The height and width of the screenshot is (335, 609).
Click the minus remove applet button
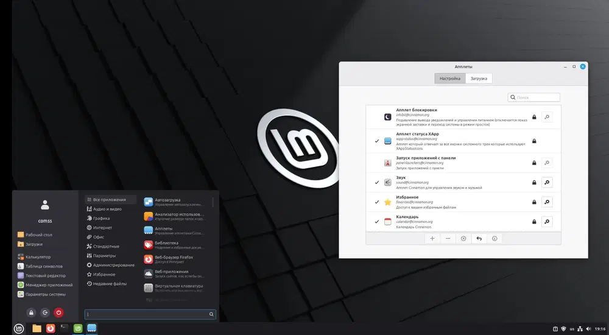[448, 239]
